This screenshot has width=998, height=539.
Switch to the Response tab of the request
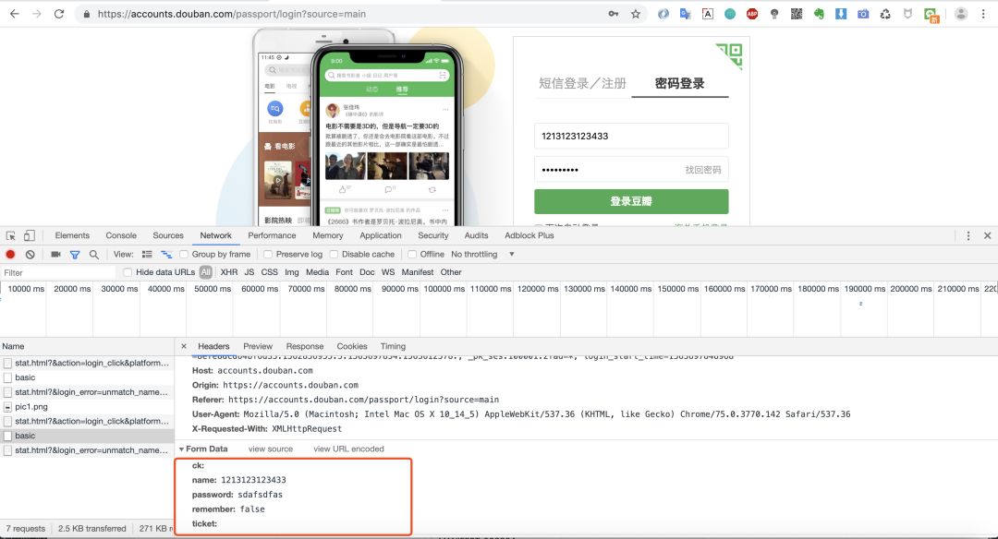(x=305, y=346)
